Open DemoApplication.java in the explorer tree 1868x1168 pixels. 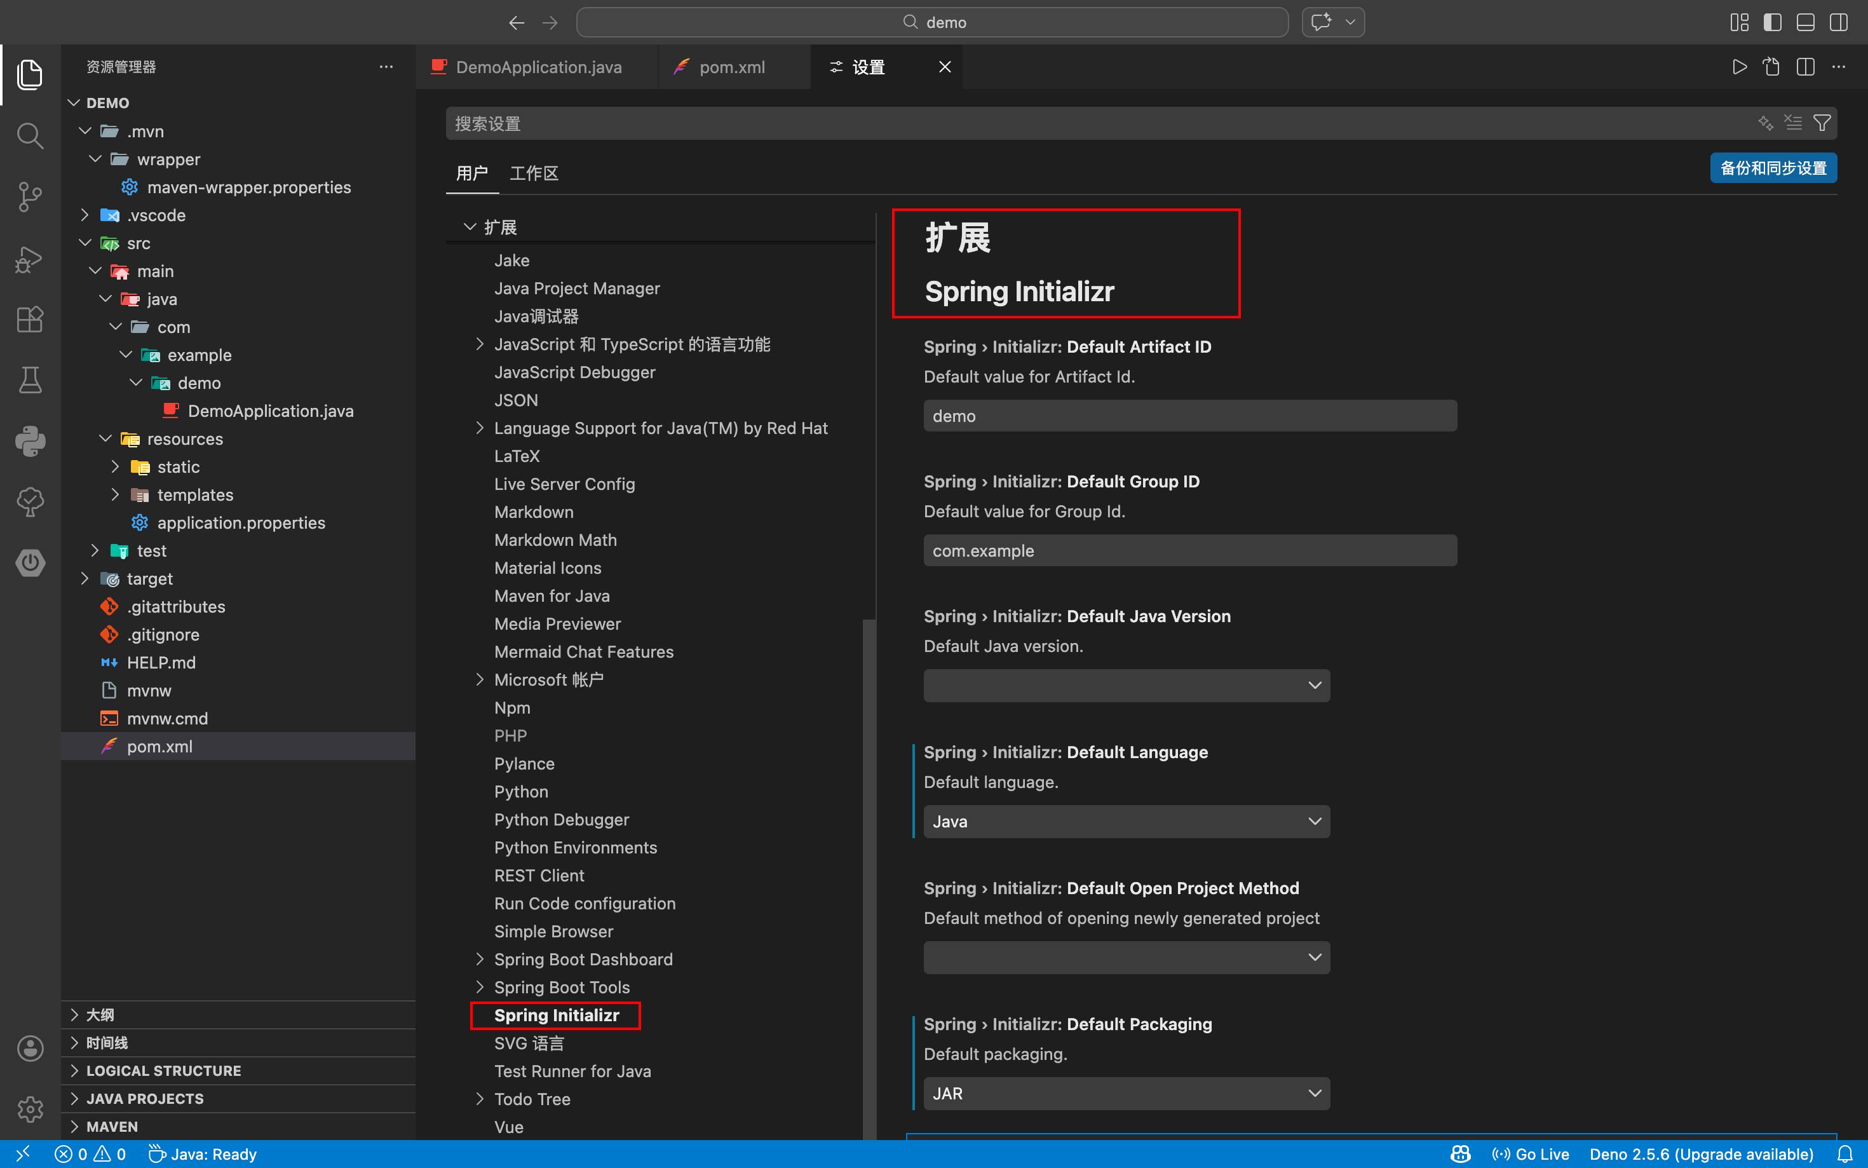click(238, 411)
